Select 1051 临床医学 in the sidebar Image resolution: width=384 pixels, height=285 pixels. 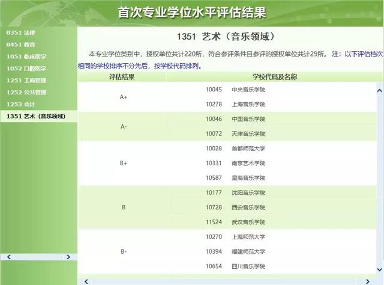pos(26,57)
